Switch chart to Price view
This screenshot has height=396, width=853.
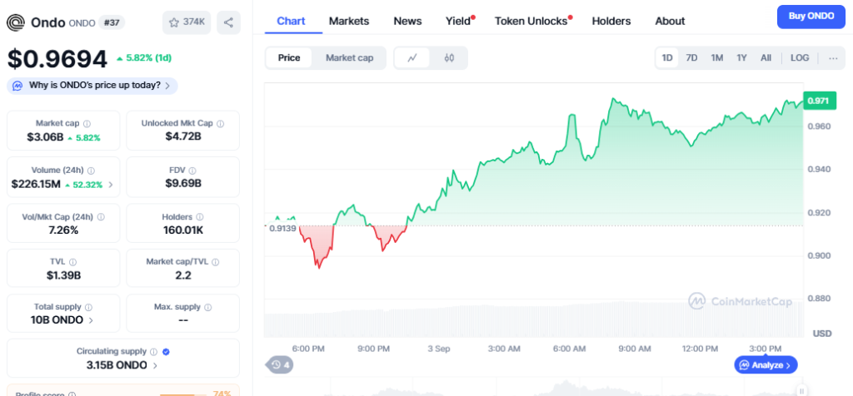click(289, 57)
